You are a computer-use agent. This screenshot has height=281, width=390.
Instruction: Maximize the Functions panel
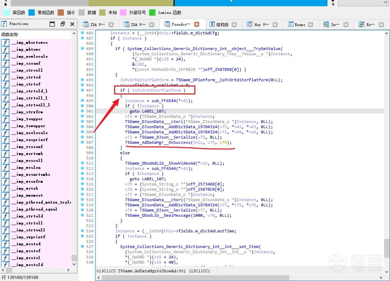(52, 24)
